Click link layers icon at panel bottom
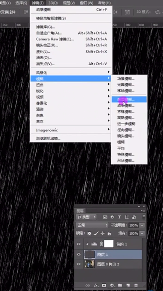This screenshot has height=291, width=163. pos(88,285)
